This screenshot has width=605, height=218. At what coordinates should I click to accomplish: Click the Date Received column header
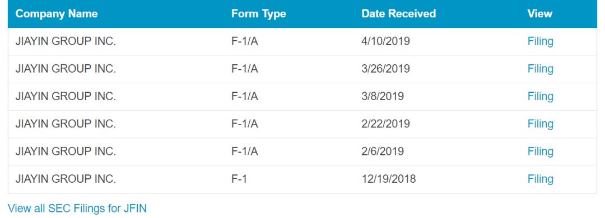399,14
